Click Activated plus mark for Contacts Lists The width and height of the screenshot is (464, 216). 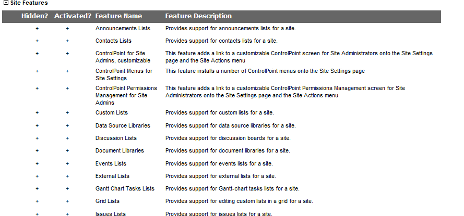tap(67, 41)
